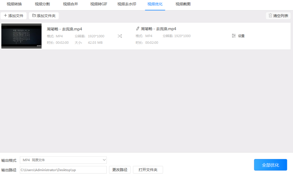Go to the 视频合并 tab
This screenshot has height=174, width=293.
(x=70, y=4)
